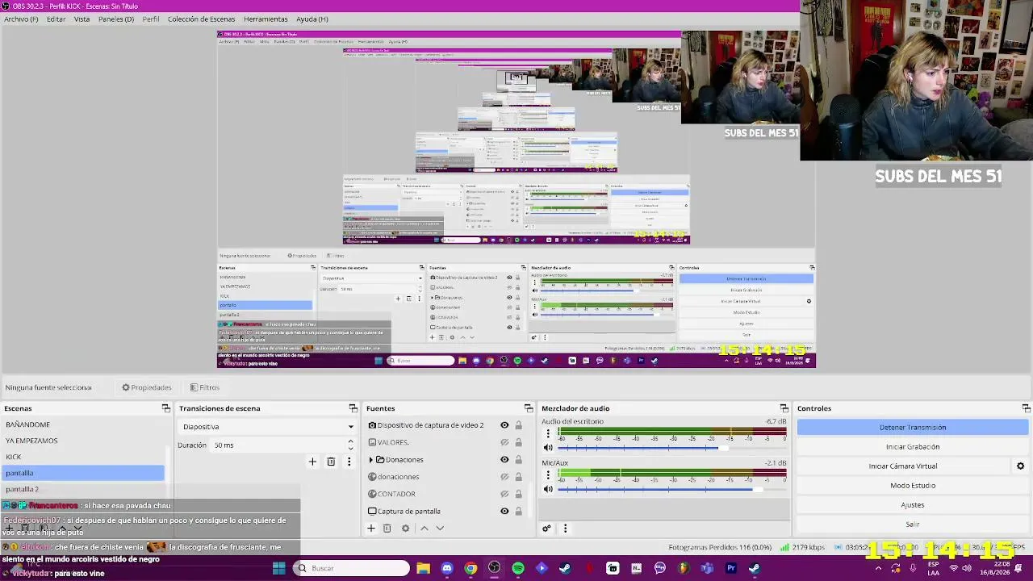
Task: Adjust Audio del escritorio volume slider
Action: coord(671,448)
